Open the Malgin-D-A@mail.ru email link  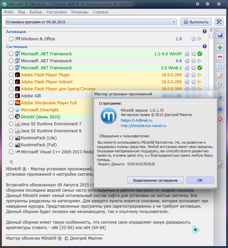tap(136, 120)
